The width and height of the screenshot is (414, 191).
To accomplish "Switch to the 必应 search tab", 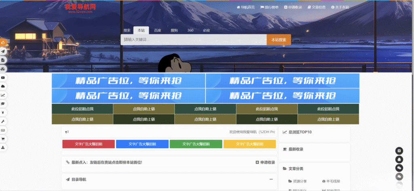I will point(207,30).
